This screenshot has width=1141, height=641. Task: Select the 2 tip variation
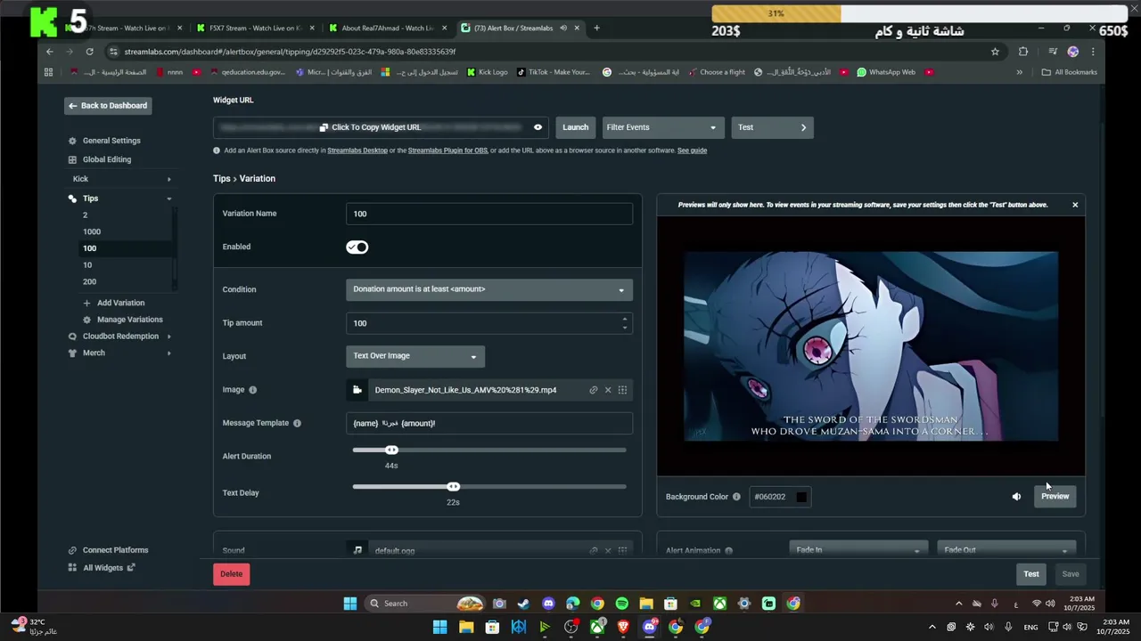(x=86, y=215)
